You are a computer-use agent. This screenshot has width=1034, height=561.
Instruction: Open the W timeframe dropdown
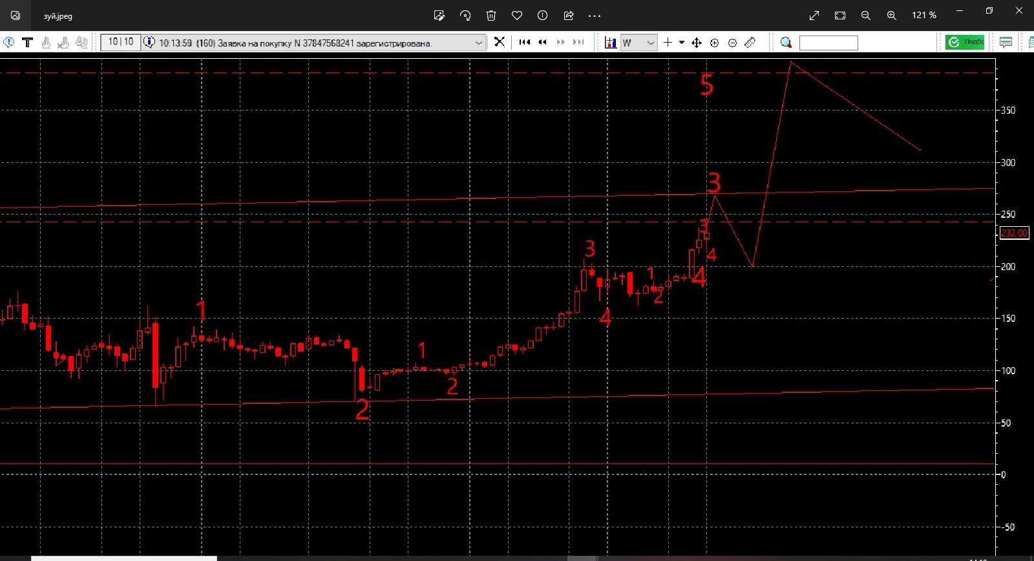click(650, 43)
